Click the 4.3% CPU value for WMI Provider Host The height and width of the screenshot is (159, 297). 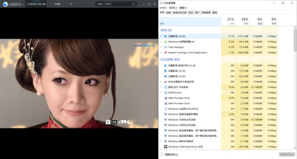[x=231, y=98]
